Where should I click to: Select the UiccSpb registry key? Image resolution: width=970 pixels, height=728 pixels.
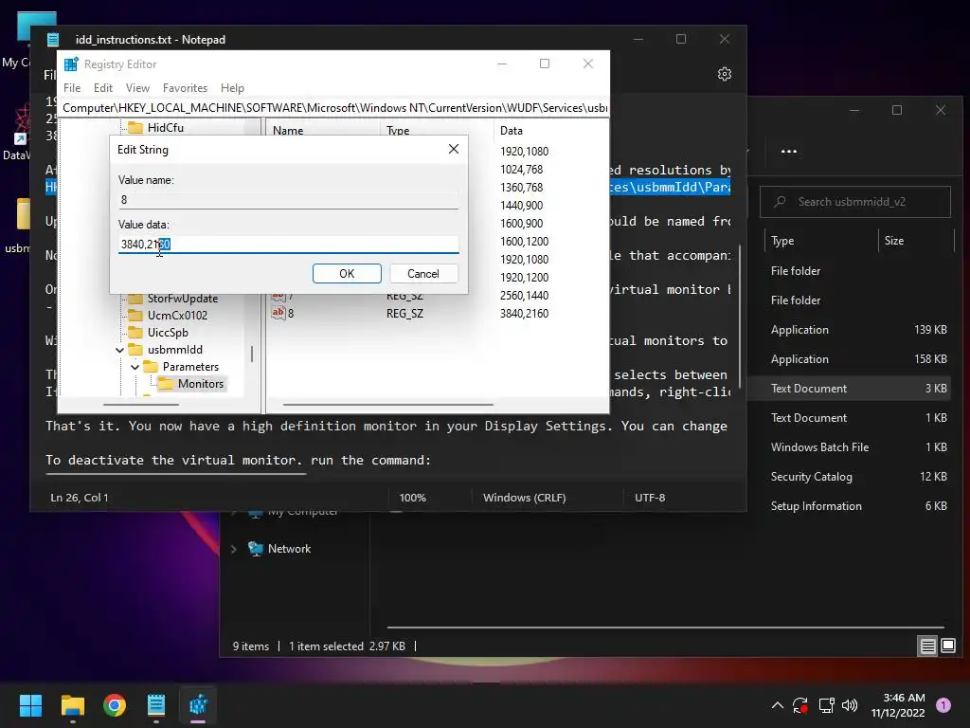(168, 333)
